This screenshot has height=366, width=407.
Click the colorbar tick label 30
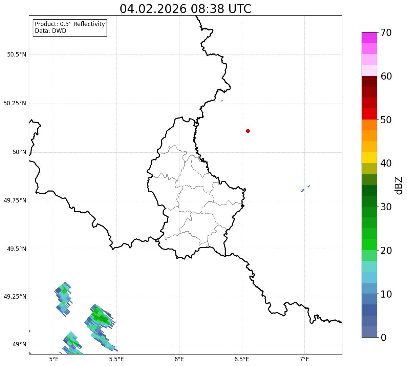[x=386, y=207]
